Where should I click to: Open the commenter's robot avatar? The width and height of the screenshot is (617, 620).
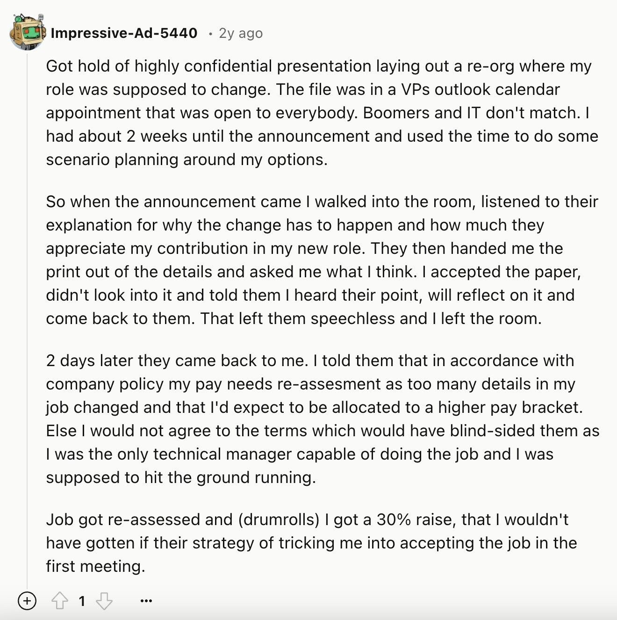click(28, 33)
